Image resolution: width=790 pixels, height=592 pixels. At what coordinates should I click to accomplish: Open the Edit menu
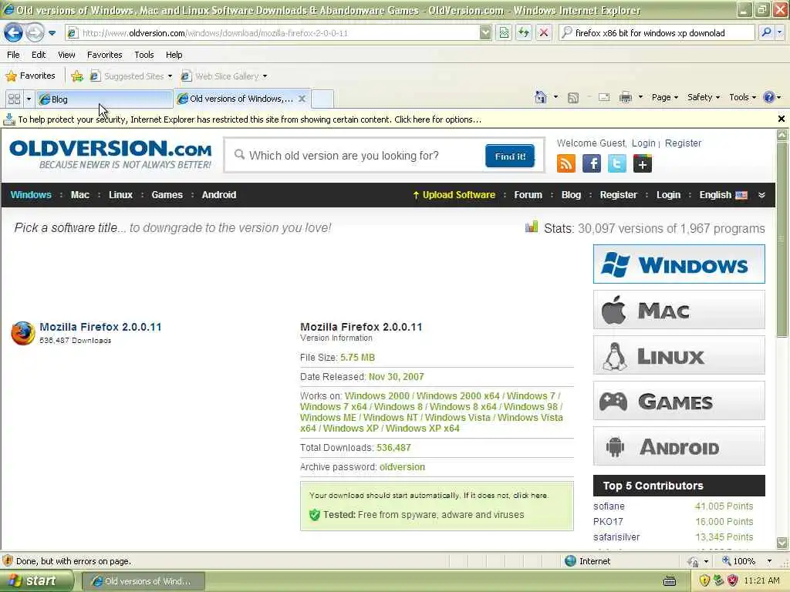39,55
